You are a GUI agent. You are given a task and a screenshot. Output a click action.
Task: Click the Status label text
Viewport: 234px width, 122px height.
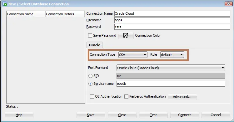coord(12,106)
